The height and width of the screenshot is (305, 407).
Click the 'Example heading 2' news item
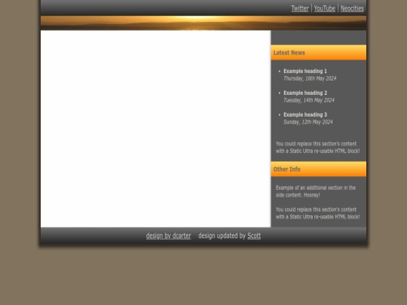(x=305, y=93)
